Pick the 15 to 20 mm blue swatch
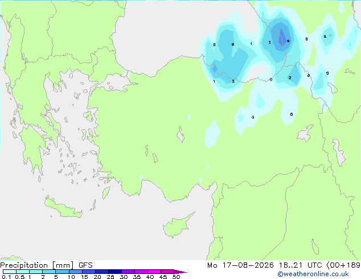 point(88,272)
